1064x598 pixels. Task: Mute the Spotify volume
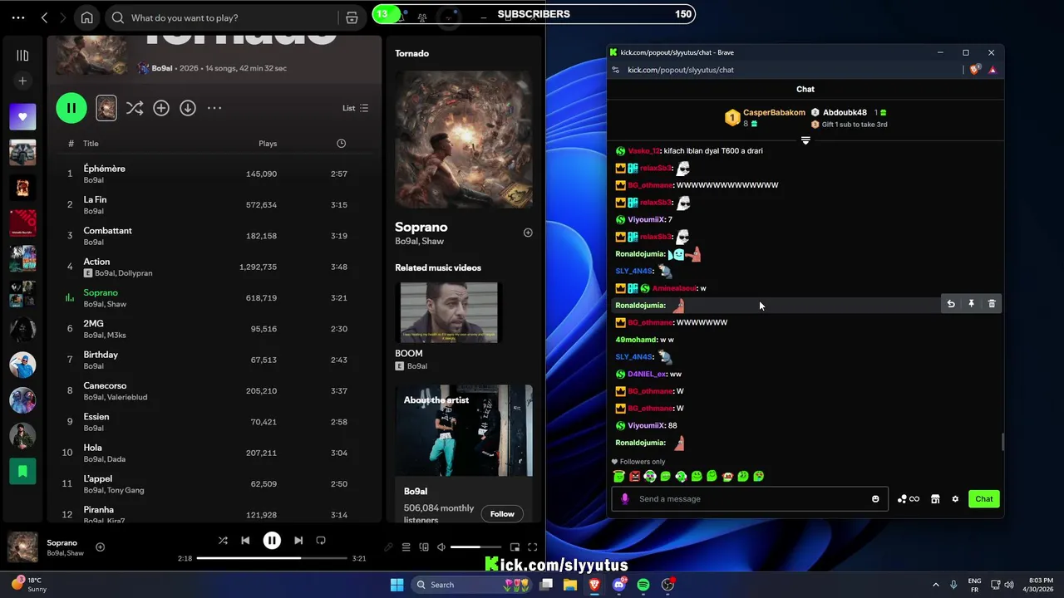point(441,547)
